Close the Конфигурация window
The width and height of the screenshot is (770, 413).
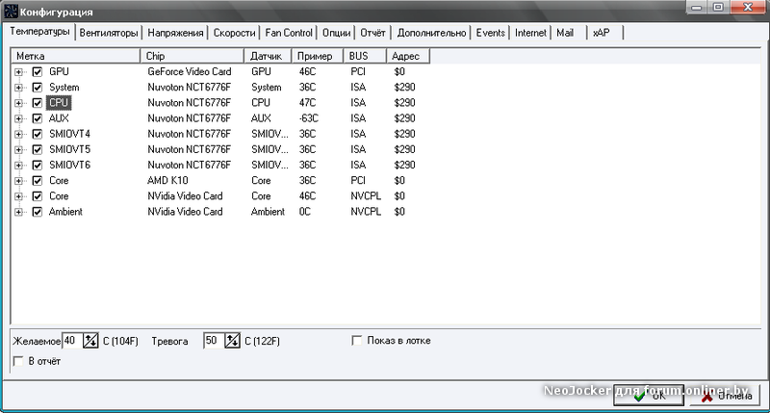pyautogui.click(x=748, y=8)
